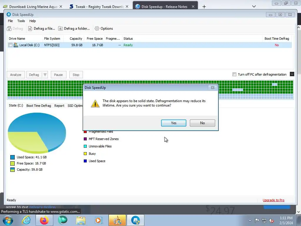Click the Boot Time Defrag No value
Viewport: 301px width, 226px height.
point(277,45)
